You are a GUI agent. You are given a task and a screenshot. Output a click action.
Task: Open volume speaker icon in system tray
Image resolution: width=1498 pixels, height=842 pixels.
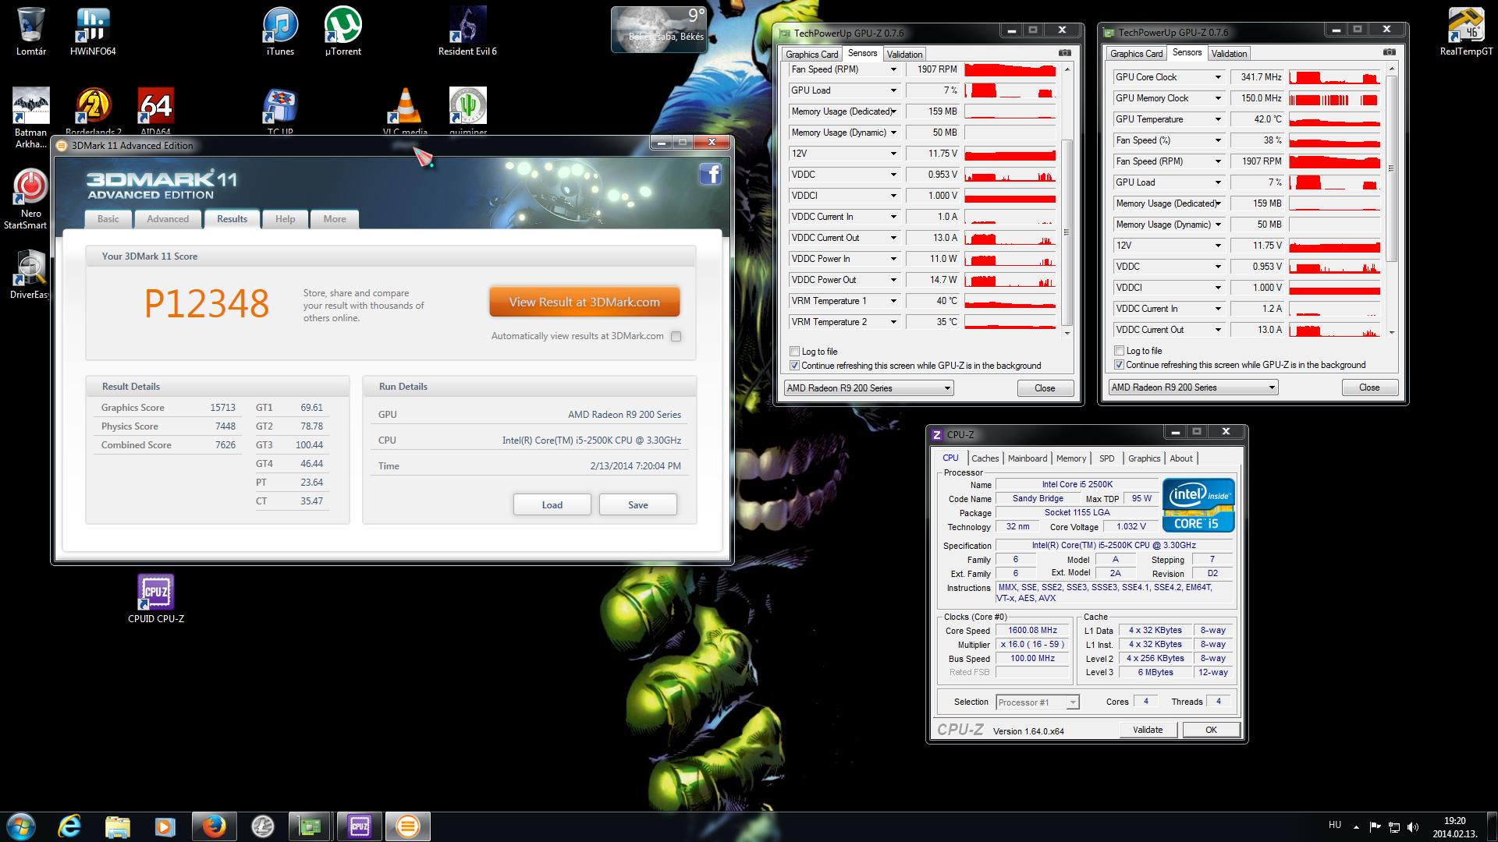pos(1413,826)
